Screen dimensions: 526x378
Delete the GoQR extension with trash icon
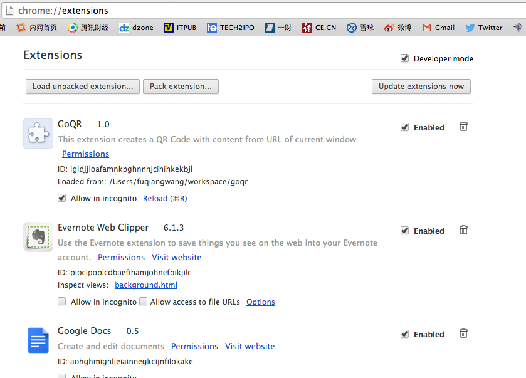coord(463,127)
